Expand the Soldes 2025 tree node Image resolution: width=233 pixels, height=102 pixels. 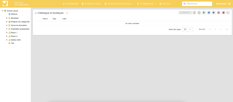(7, 40)
